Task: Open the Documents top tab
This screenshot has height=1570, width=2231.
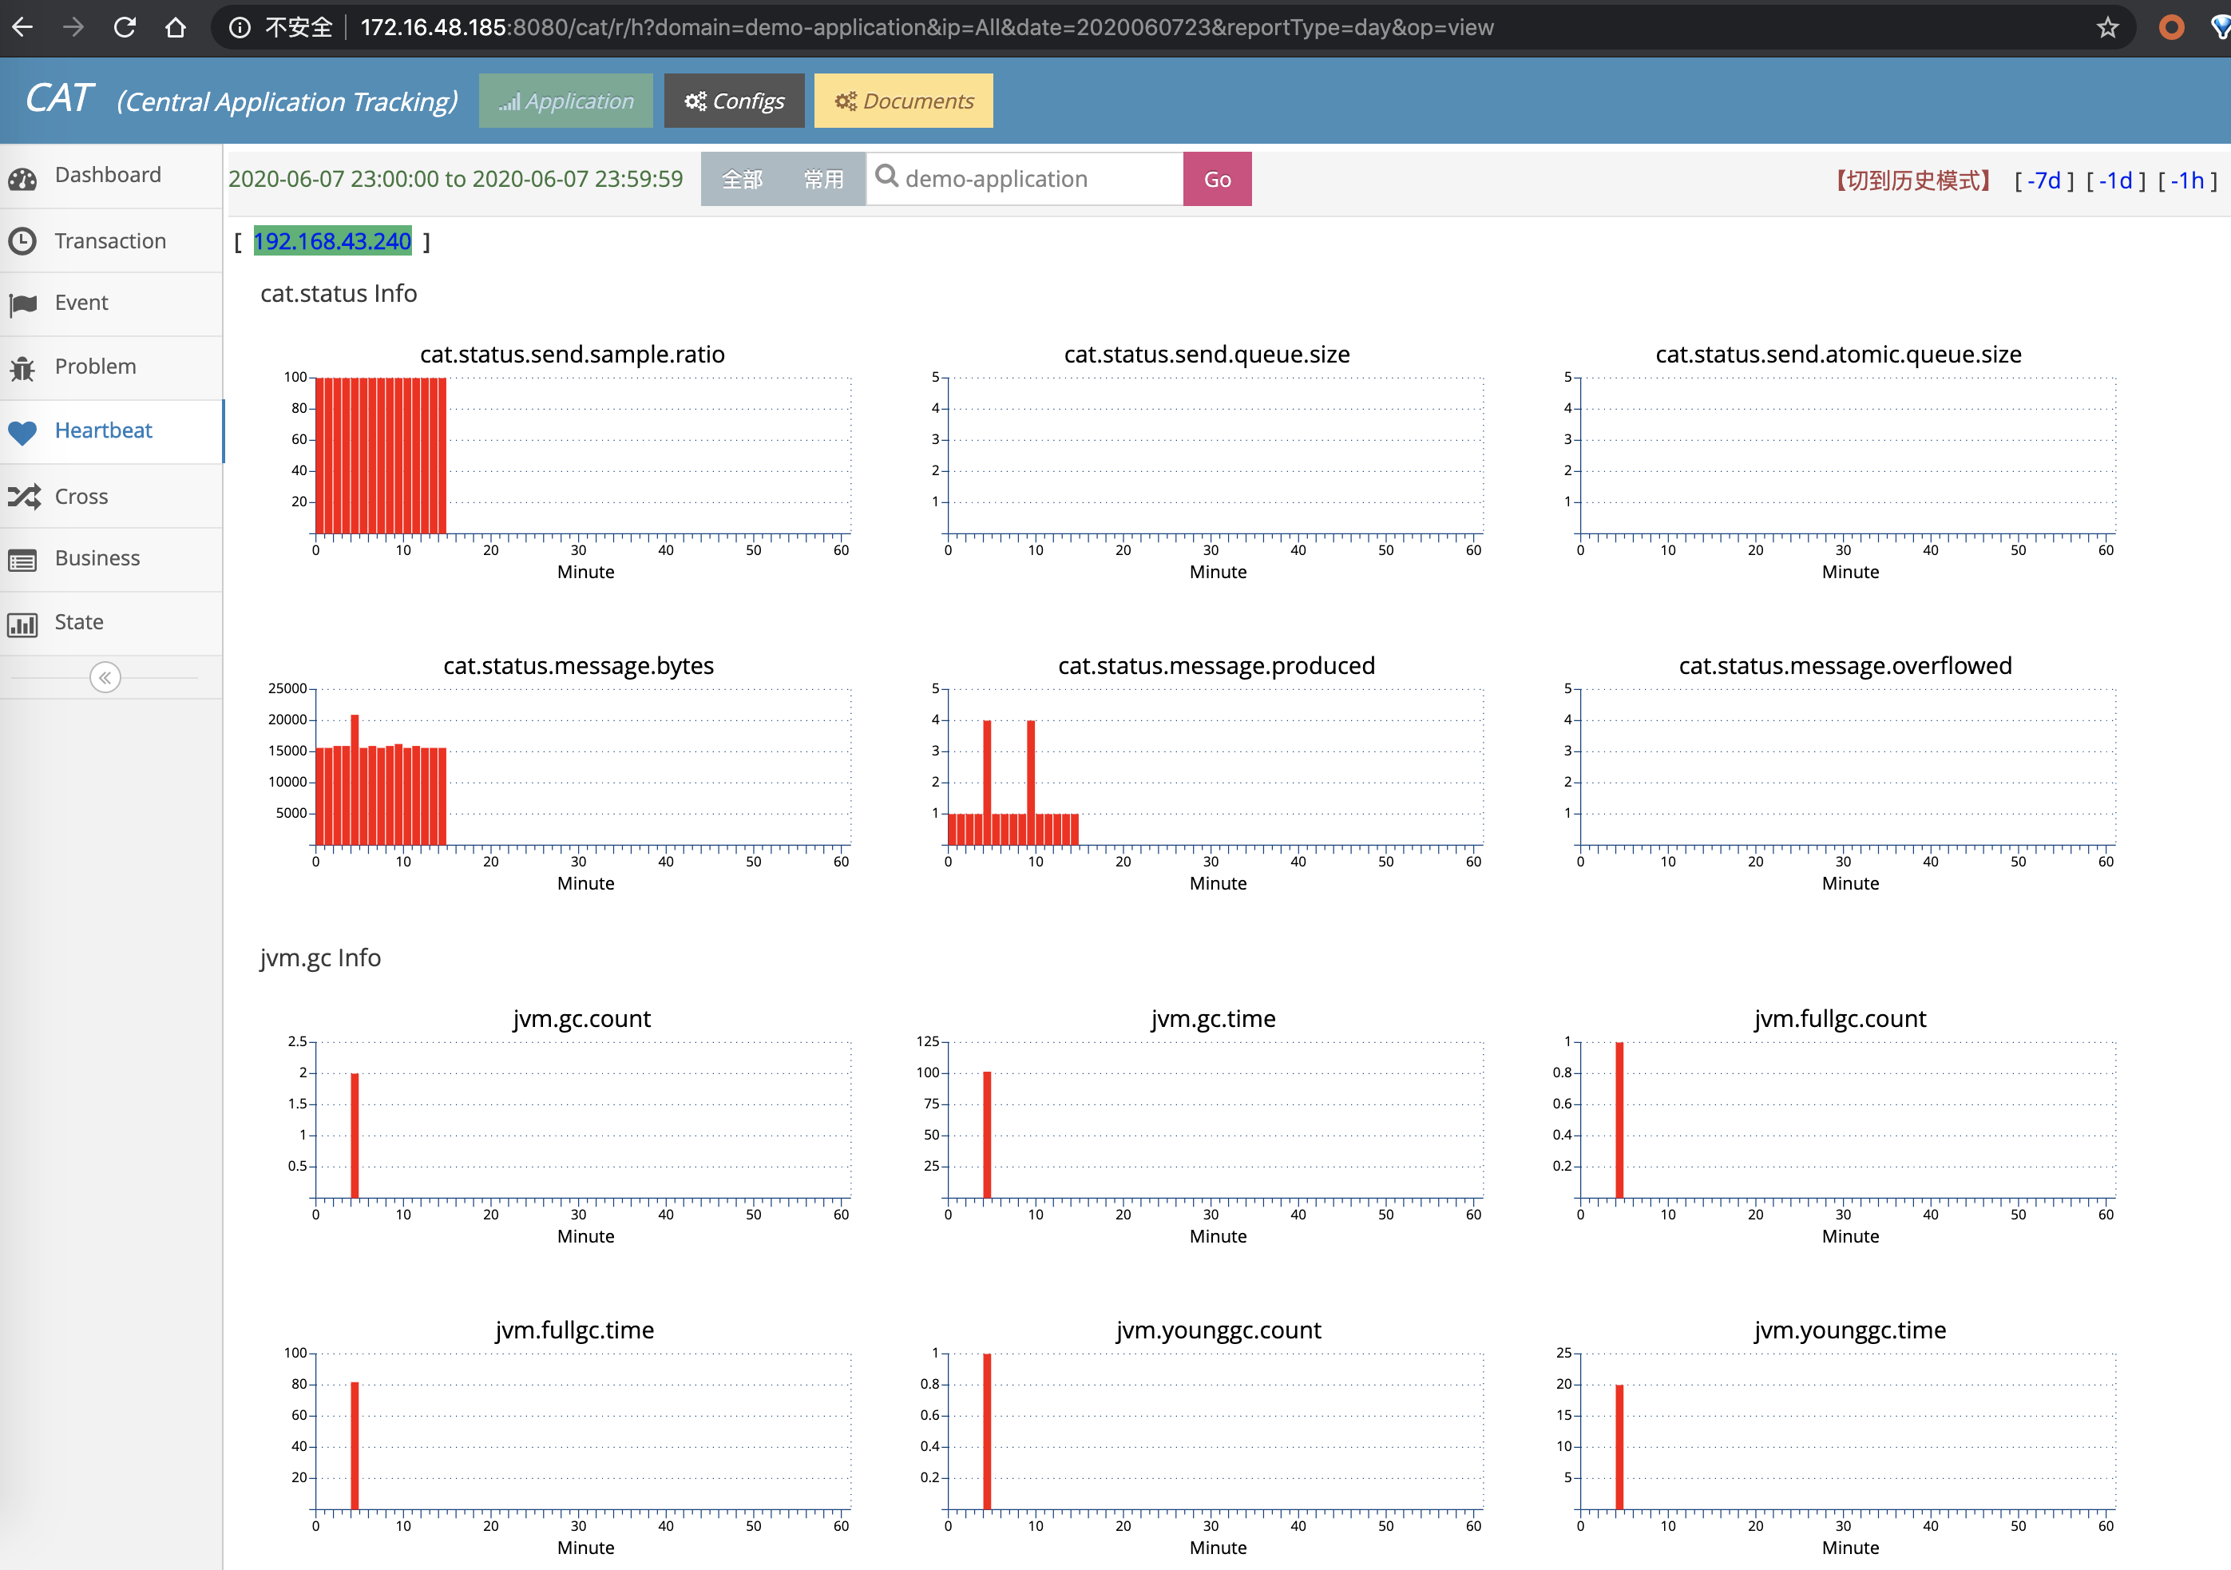Action: tap(902, 101)
